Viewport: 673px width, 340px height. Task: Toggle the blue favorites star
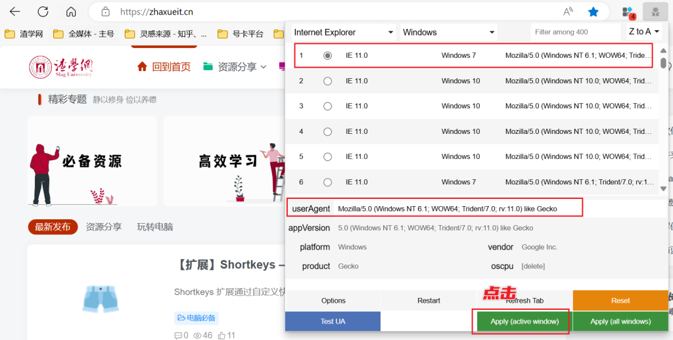click(593, 12)
